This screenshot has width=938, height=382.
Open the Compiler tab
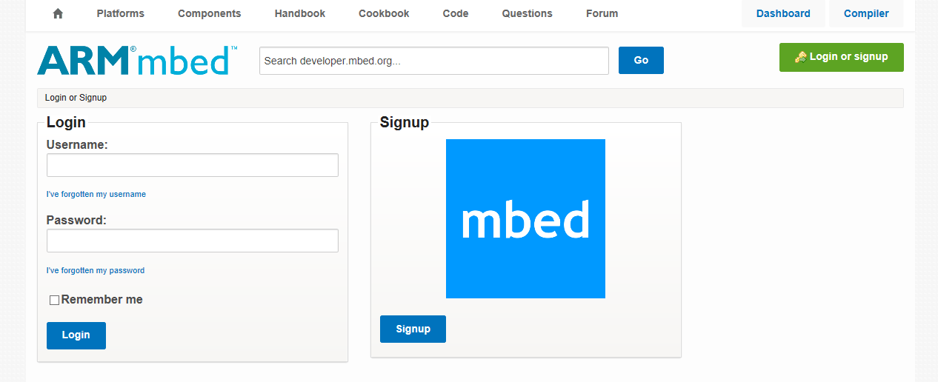[x=866, y=13]
